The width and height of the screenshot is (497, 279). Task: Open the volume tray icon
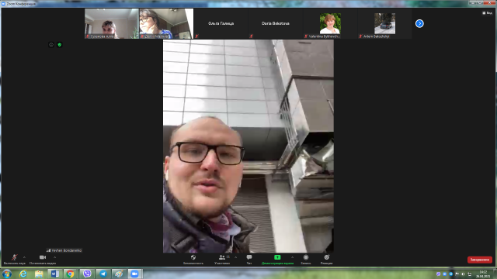point(463,274)
